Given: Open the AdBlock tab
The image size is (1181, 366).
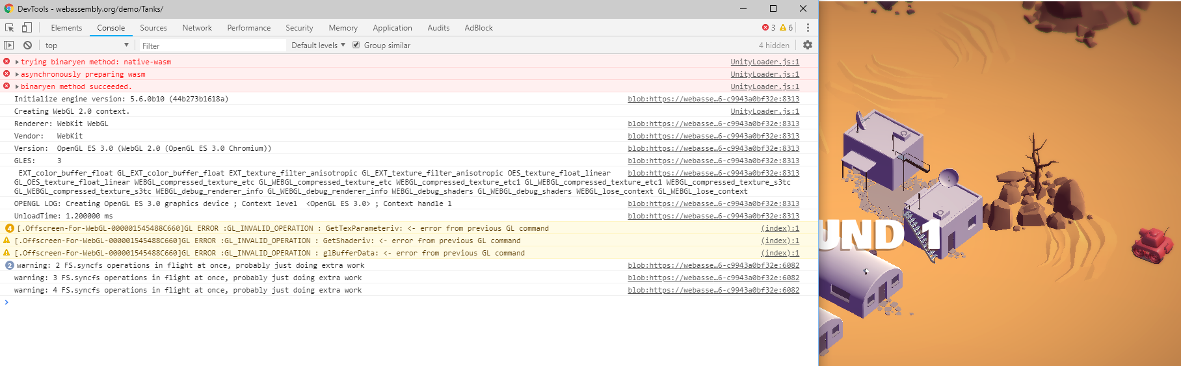Looking at the screenshot, I should pos(479,28).
